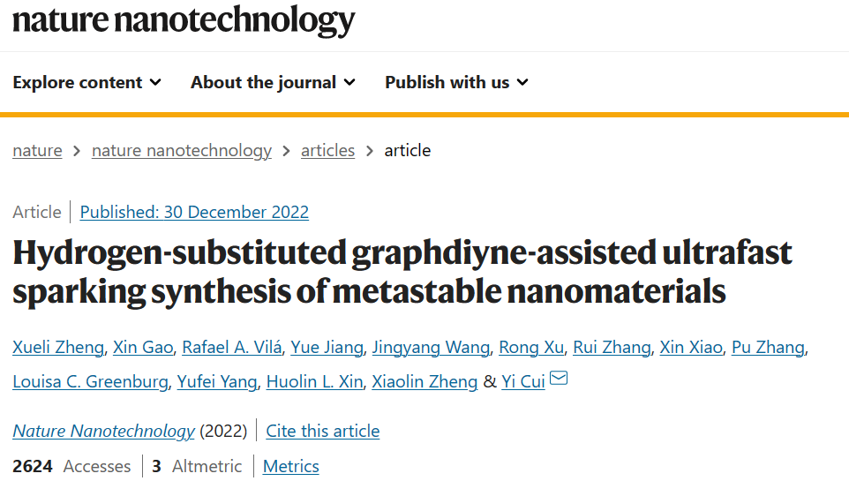Click the Published: 30 December 2022 link
Viewport: 849px width, 496px height.
pyautogui.click(x=194, y=212)
